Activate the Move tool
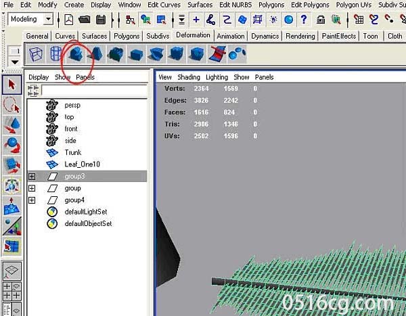 pyautogui.click(x=12, y=125)
